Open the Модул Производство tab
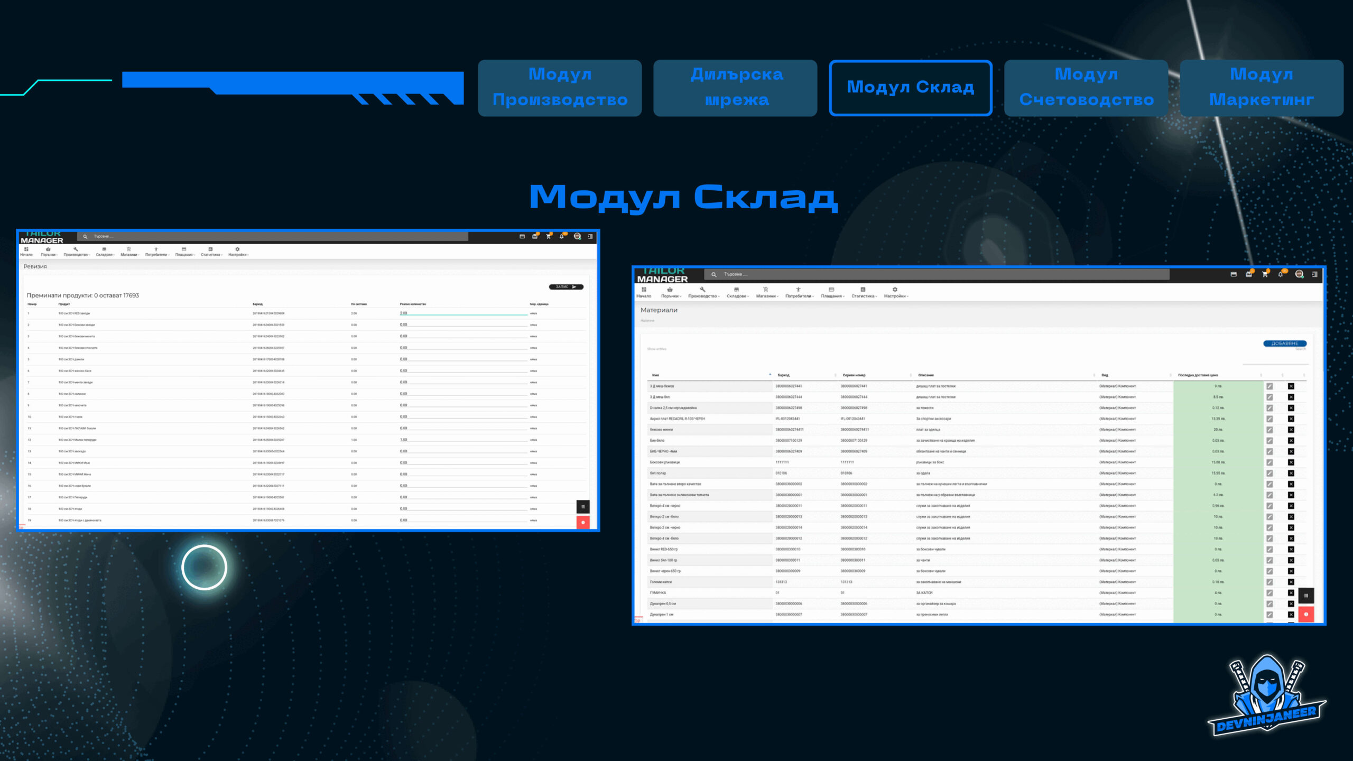This screenshot has width=1353, height=761. pyautogui.click(x=560, y=88)
